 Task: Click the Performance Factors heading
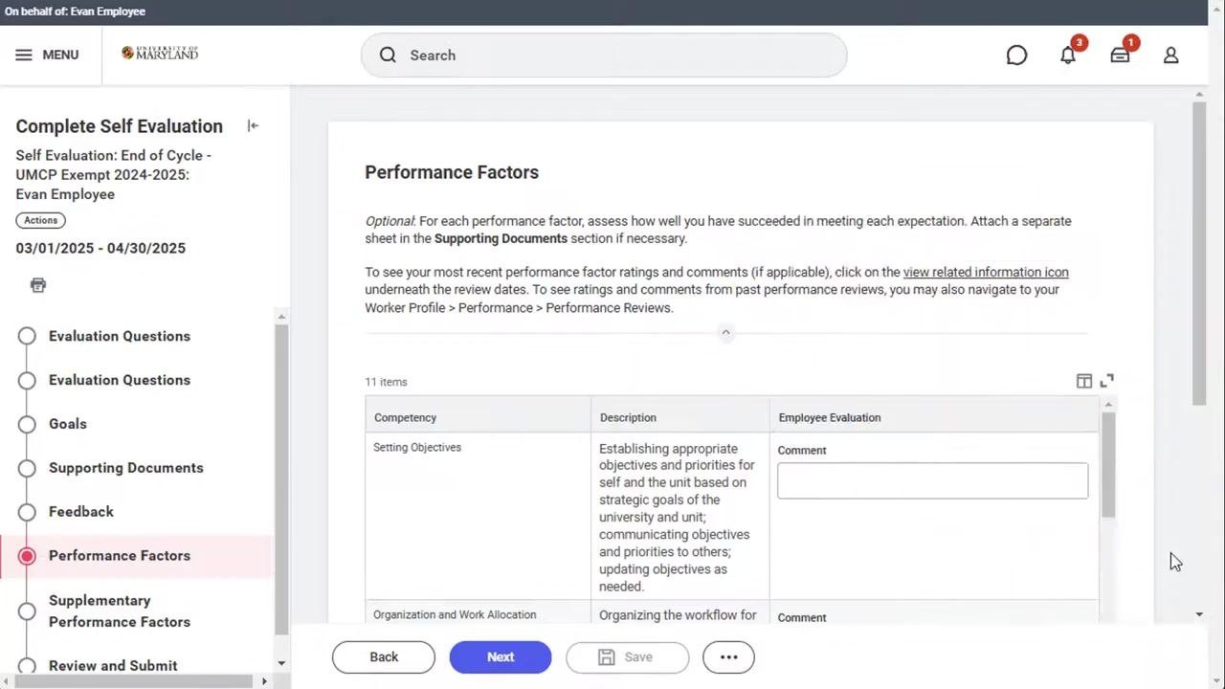point(452,172)
